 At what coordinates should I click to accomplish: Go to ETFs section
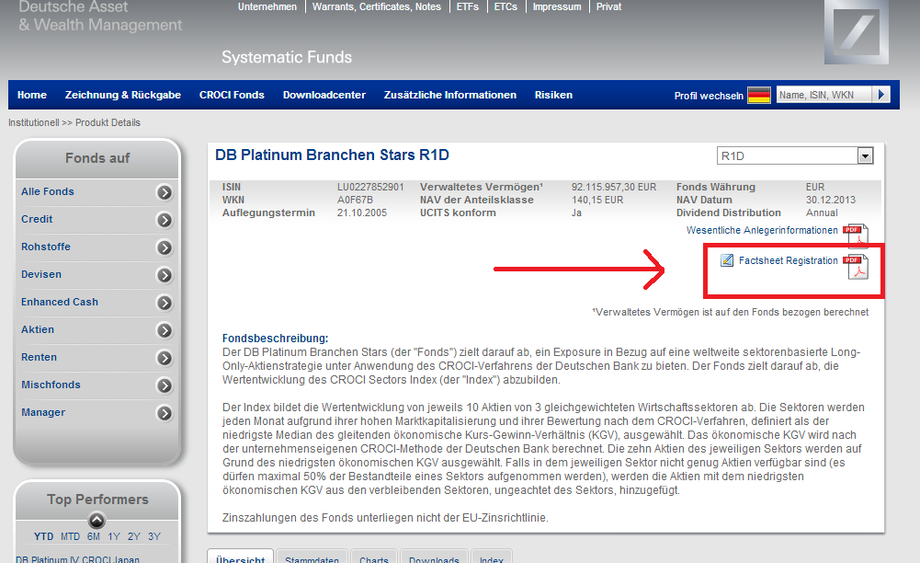point(468,6)
